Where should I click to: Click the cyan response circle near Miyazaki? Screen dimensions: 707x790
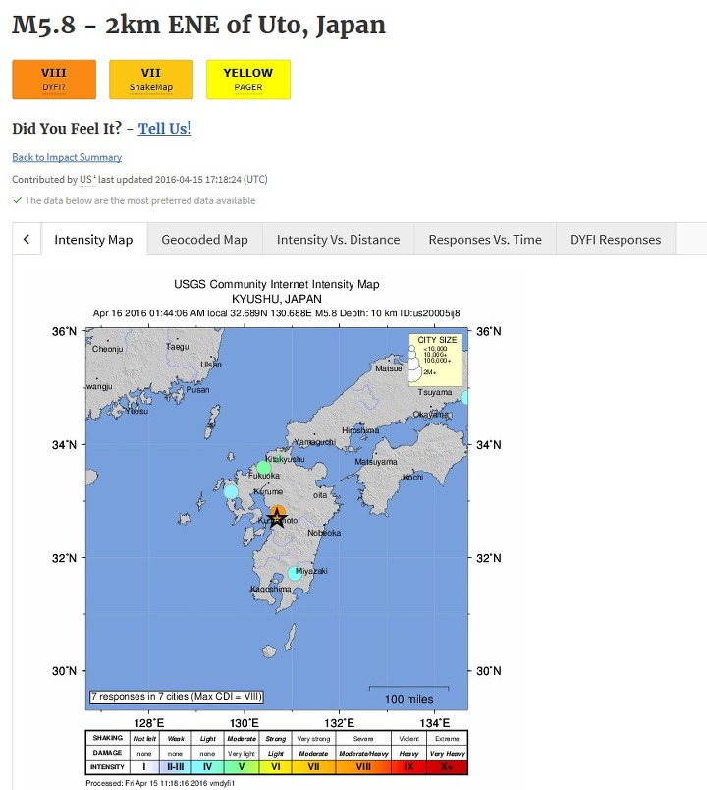click(295, 574)
